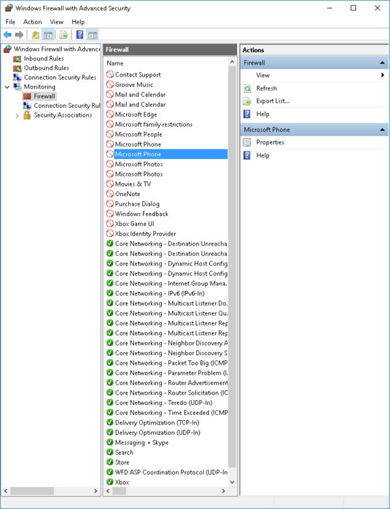Click the Outbound Rules tree icon
The image size is (390, 509).
click(x=17, y=69)
